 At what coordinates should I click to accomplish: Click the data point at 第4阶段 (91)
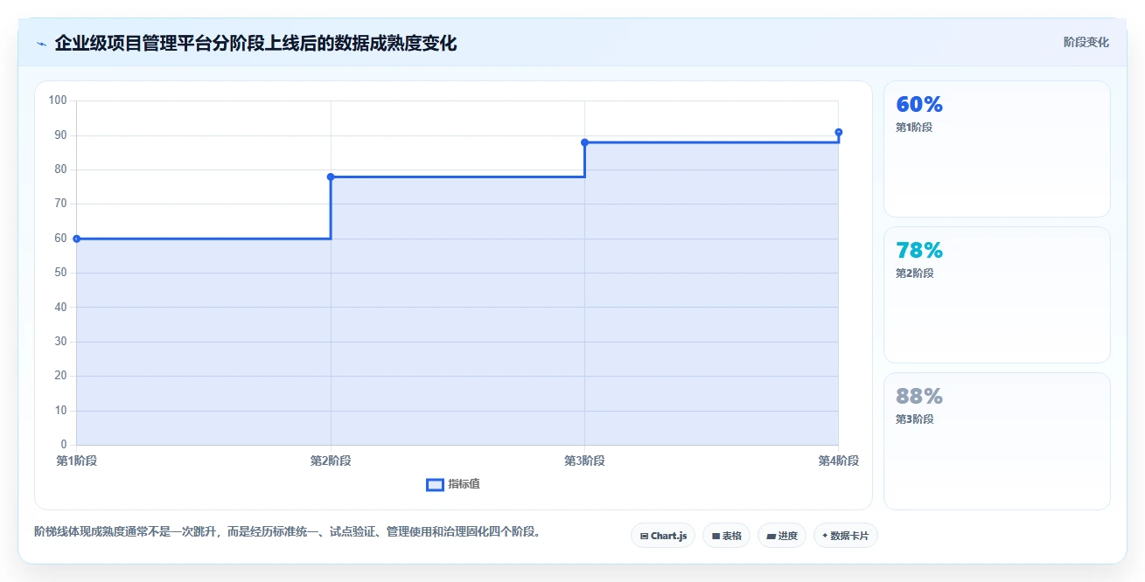click(838, 132)
